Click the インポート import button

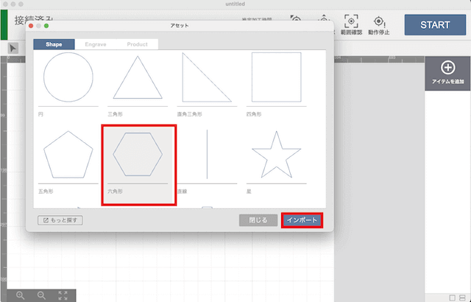[302, 220]
